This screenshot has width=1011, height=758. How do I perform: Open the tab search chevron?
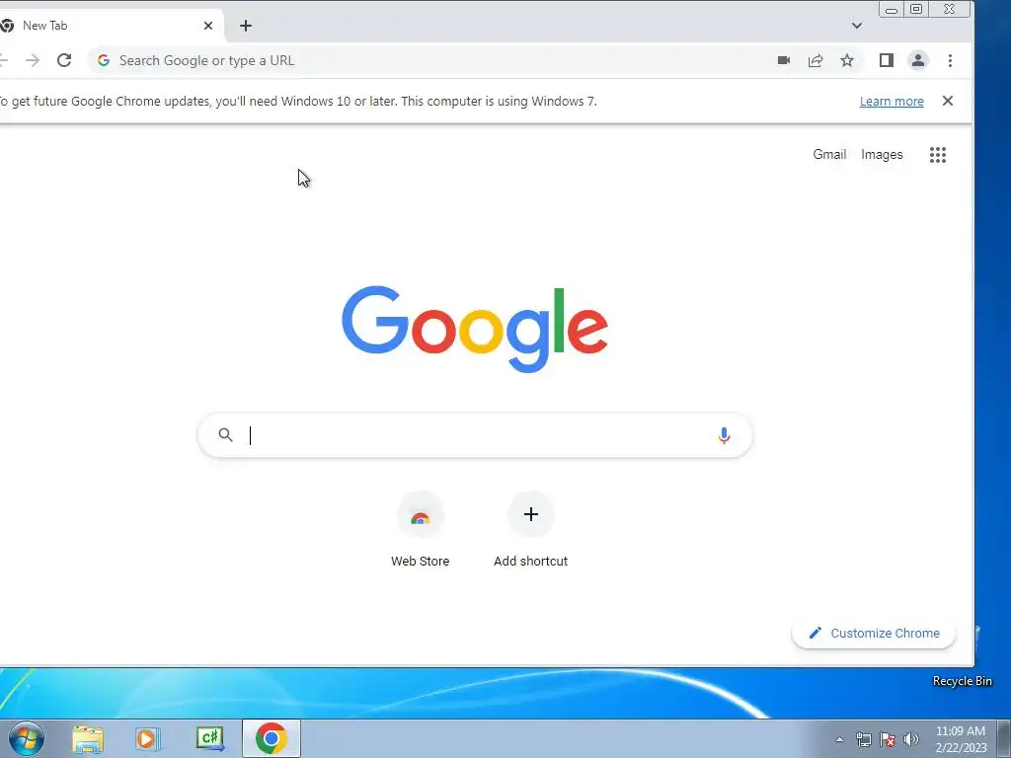[x=856, y=26]
